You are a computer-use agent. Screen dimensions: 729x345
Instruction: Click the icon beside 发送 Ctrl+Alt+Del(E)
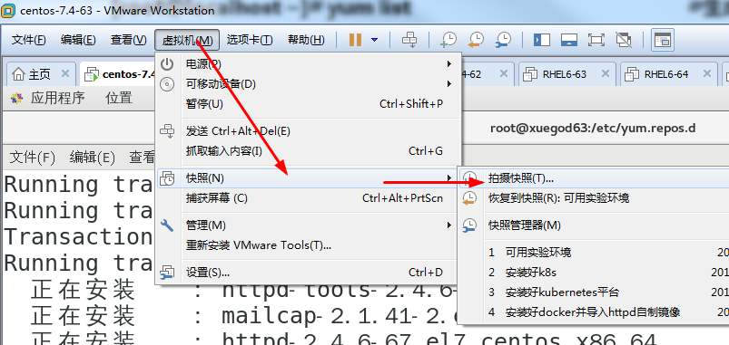click(x=167, y=131)
